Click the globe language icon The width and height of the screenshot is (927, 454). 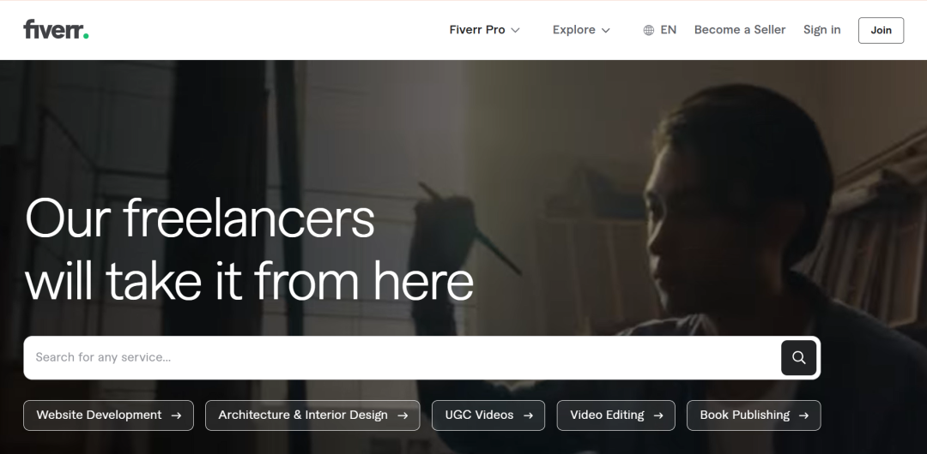tap(649, 30)
